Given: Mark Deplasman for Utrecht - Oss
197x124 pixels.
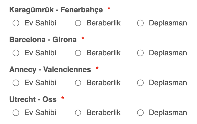Looking at the screenshot, I should click(x=140, y=113).
